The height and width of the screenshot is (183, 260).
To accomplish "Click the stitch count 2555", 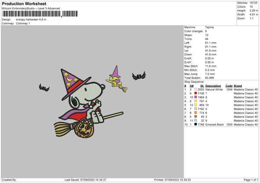I will pyautogui.click(x=201, y=89).
